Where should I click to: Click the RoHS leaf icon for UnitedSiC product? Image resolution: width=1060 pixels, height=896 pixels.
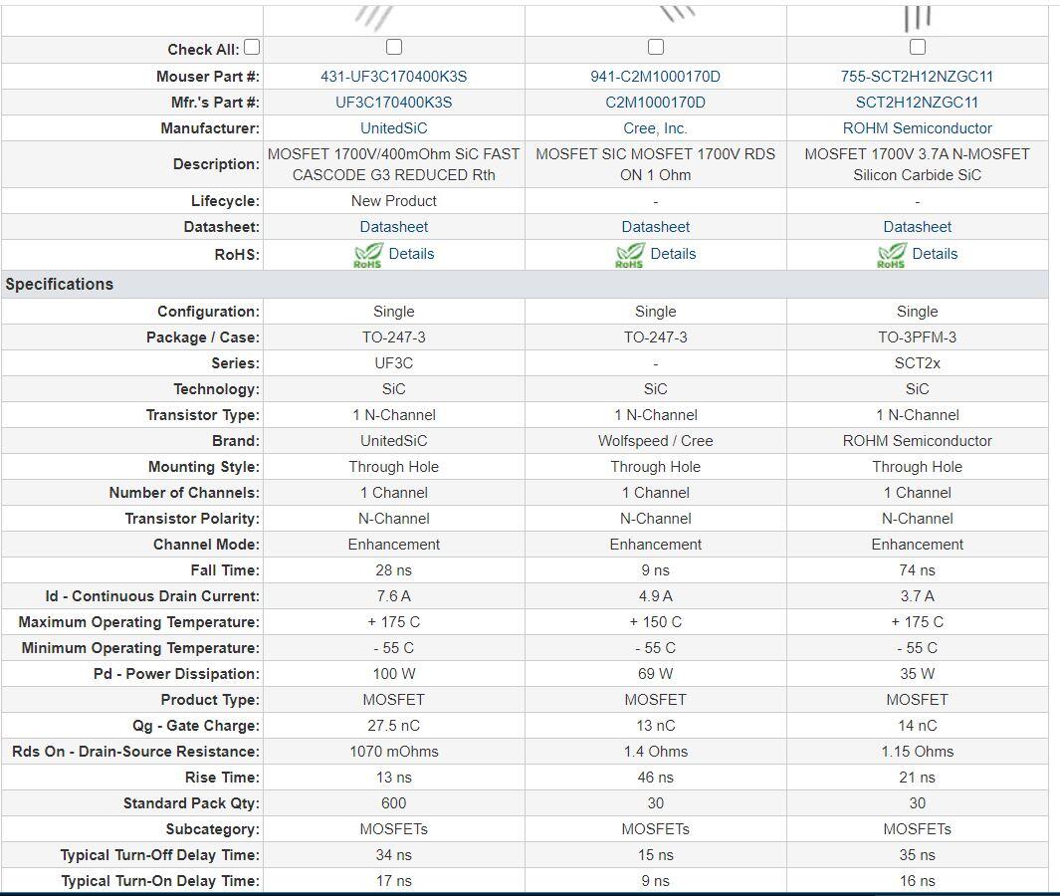pos(368,256)
